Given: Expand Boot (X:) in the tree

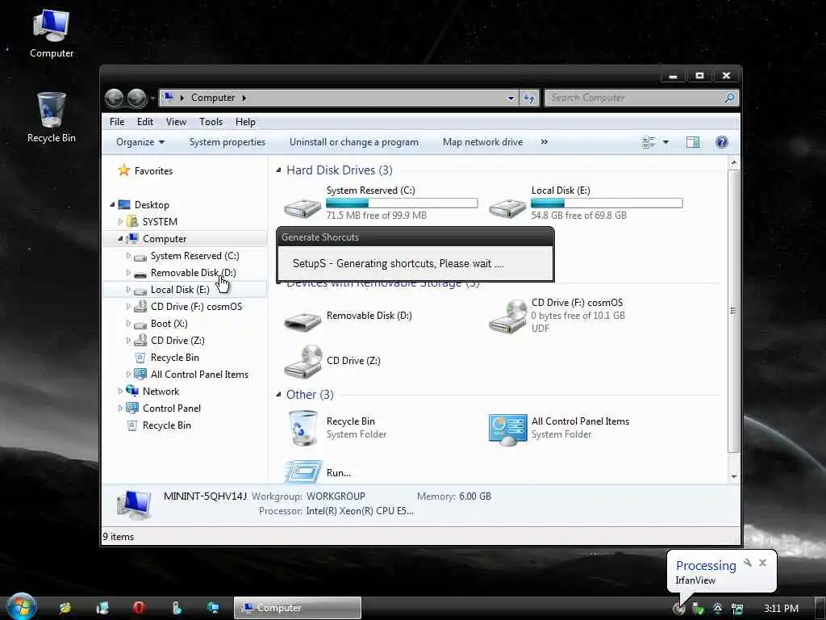Looking at the screenshot, I should [128, 324].
